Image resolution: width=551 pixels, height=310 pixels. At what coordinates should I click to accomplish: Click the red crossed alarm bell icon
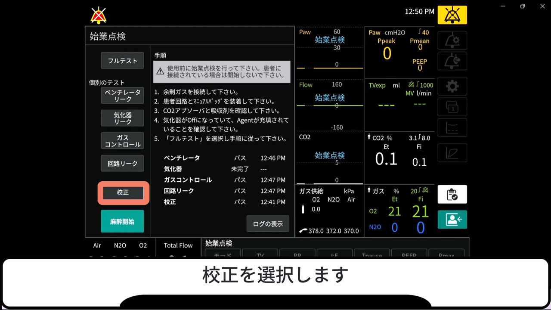point(99,15)
